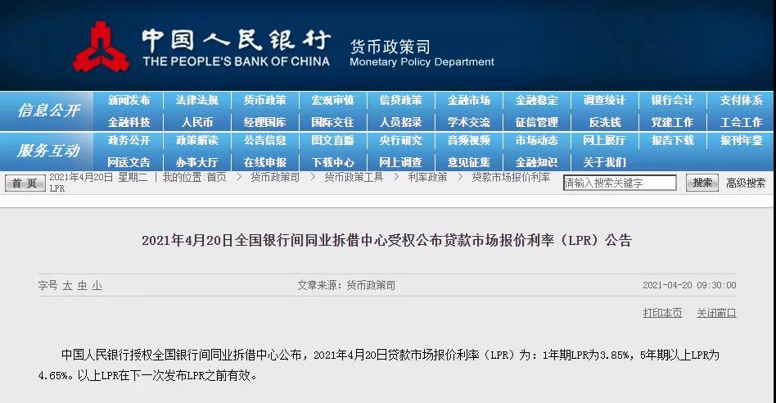Open 金融科技 menu item

pos(129,122)
